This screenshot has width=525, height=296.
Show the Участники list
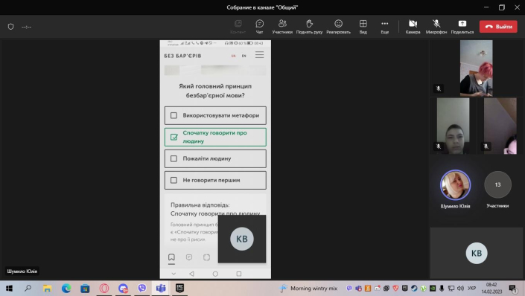[x=282, y=27]
